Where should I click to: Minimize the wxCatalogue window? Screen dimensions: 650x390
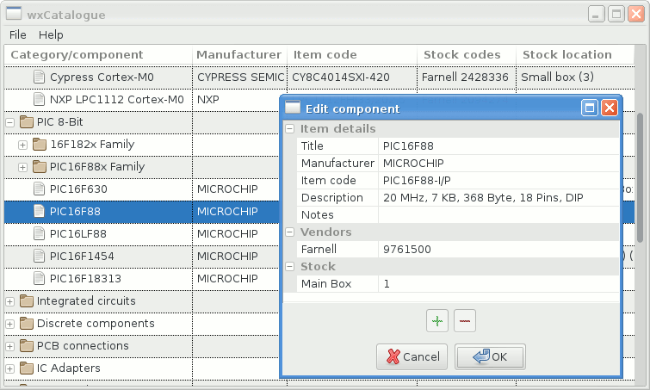(x=596, y=15)
